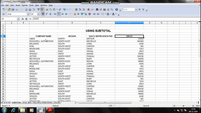The image size is (201, 113).
Task: Toggle Underline formatting
Action: click(50, 14)
